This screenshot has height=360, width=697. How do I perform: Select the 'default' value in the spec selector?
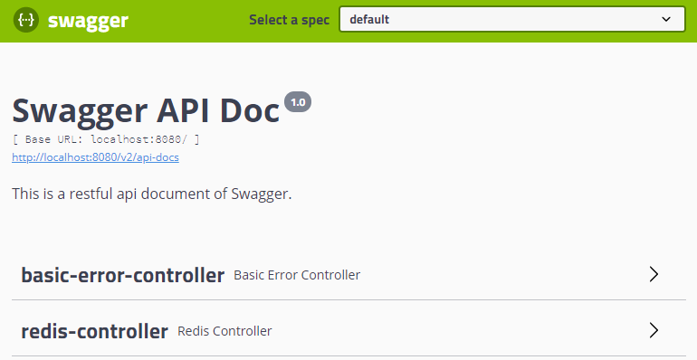click(369, 20)
